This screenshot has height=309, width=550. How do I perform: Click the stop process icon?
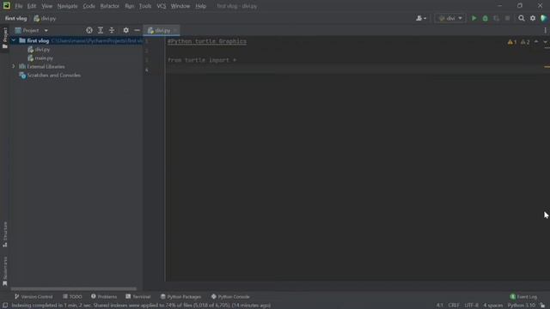click(x=508, y=18)
